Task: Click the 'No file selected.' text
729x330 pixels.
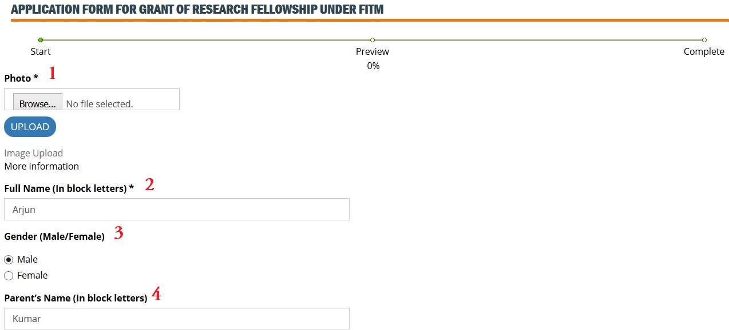Action: pyautogui.click(x=100, y=104)
